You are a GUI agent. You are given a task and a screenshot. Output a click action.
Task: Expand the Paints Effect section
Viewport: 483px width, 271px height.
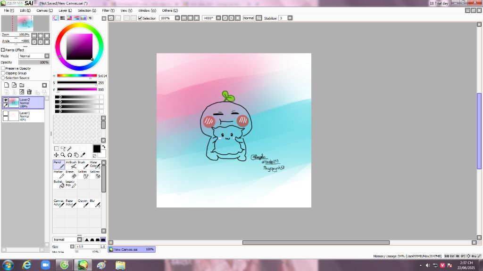(3, 50)
